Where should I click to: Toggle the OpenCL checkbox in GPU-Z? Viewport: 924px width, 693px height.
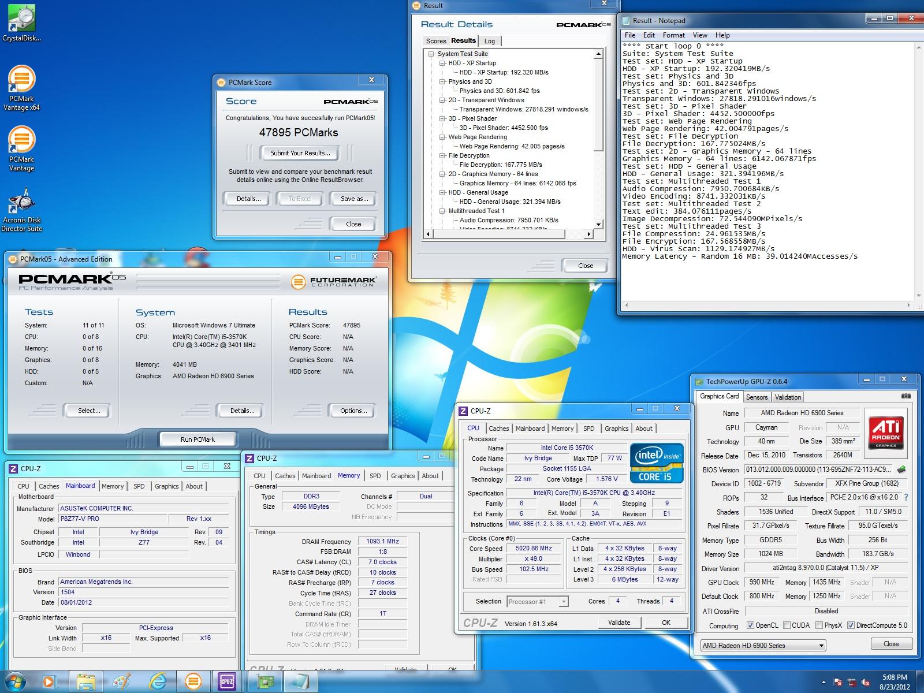(750, 625)
